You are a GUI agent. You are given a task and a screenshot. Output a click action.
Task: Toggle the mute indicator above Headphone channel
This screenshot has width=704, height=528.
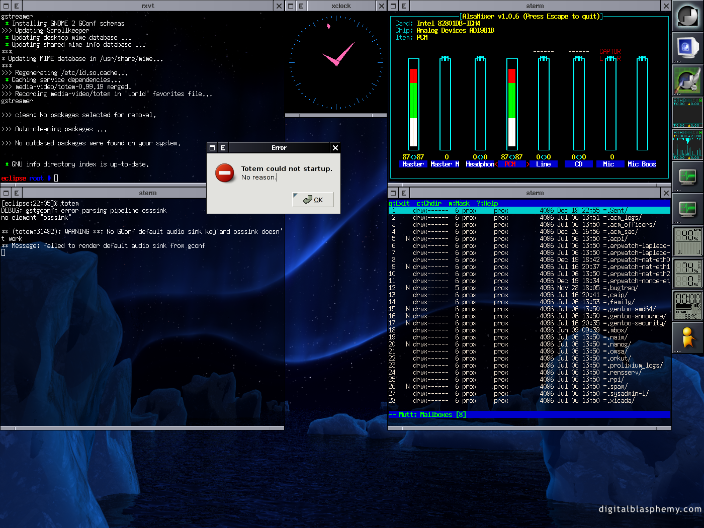(480, 58)
